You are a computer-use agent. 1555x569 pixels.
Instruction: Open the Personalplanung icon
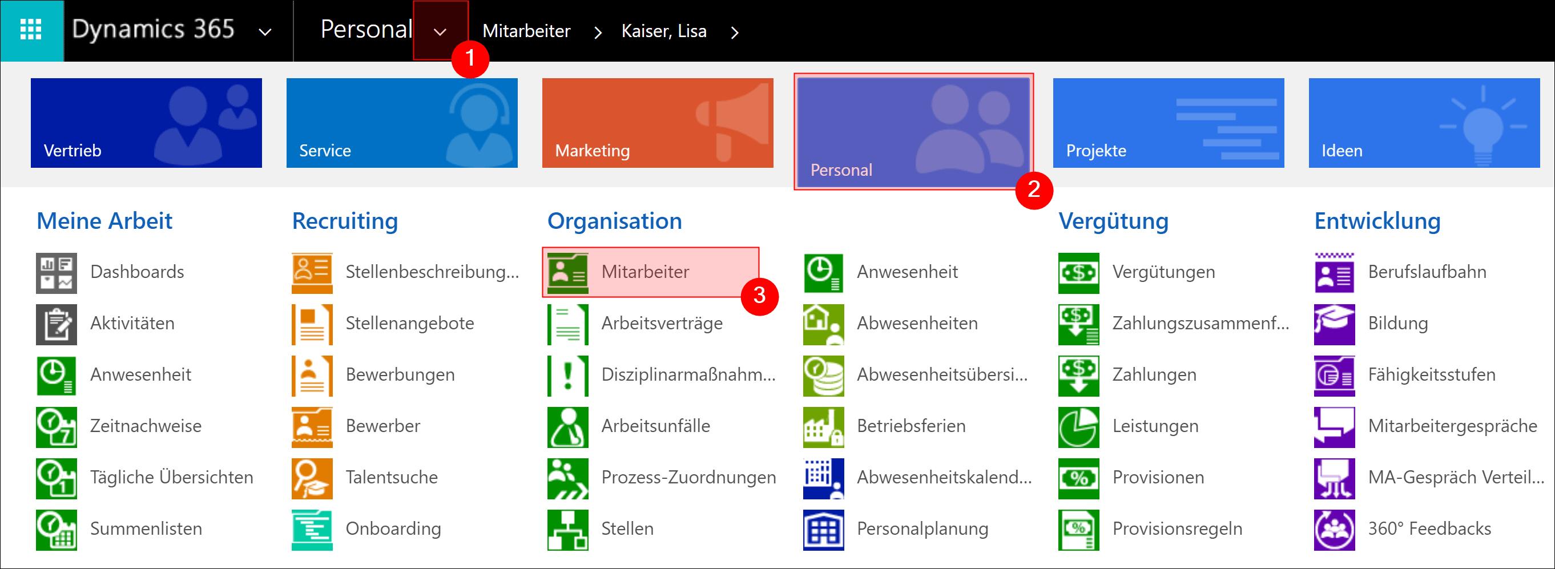coord(823,529)
